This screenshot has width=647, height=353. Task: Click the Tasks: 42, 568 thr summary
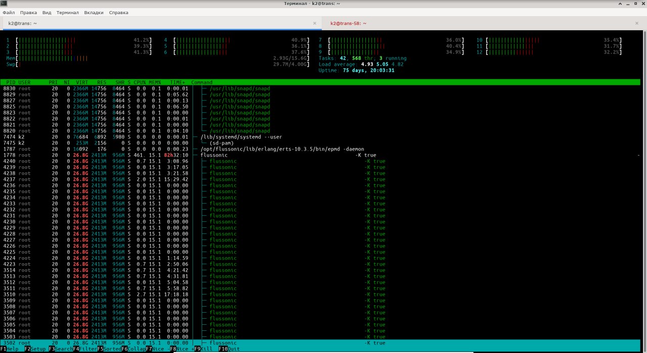pos(362,58)
